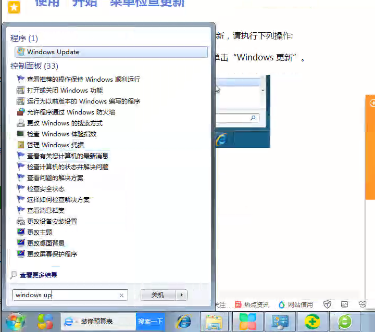Click the monitor icon beside 更改桌面背景

coord(20,244)
